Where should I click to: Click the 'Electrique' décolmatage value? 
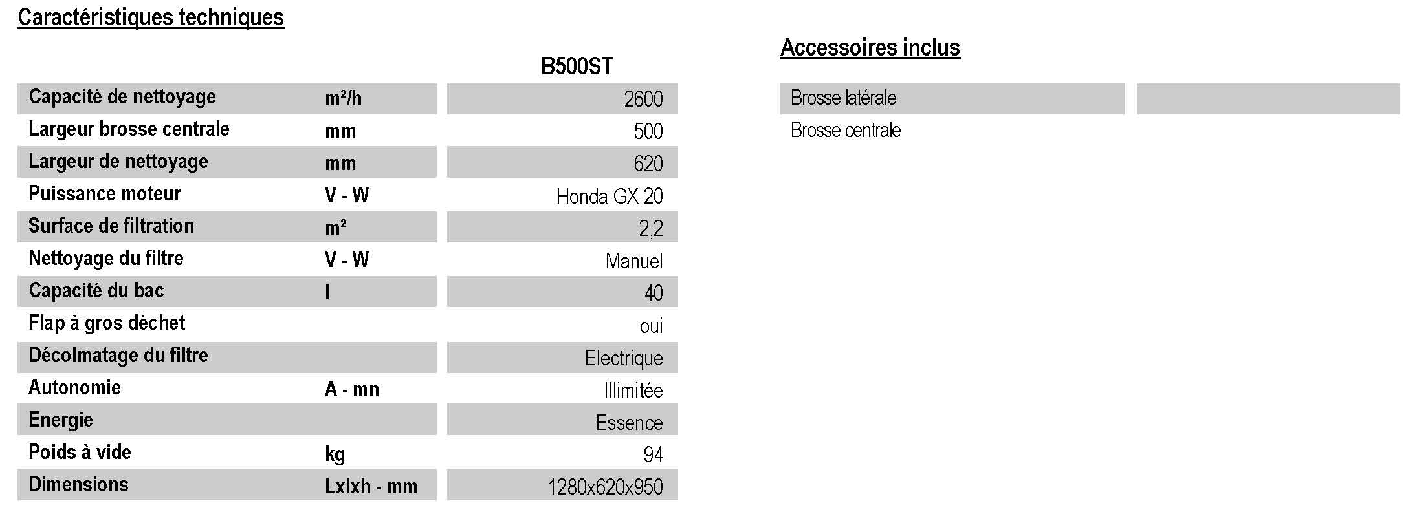pyautogui.click(x=624, y=357)
